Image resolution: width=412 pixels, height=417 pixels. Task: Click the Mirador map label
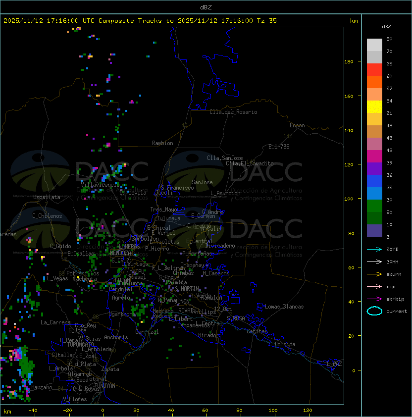pyautogui.click(x=208, y=335)
